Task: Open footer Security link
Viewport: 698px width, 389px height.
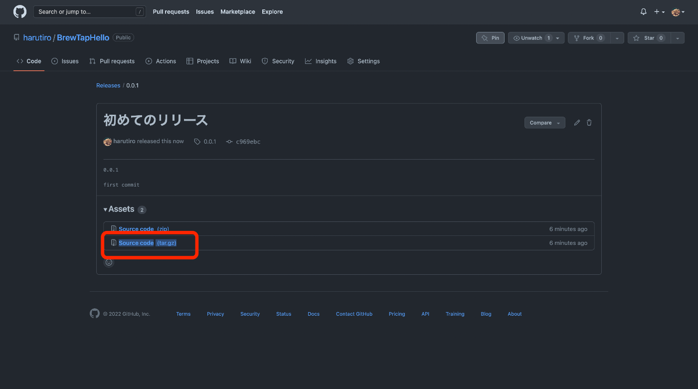Action: click(250, 314)
